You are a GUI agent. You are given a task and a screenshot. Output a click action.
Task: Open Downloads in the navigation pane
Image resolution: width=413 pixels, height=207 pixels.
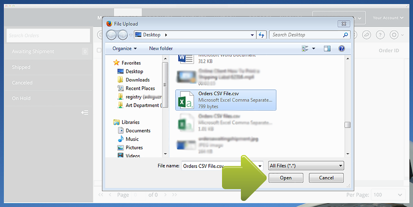tap(133, 80)
